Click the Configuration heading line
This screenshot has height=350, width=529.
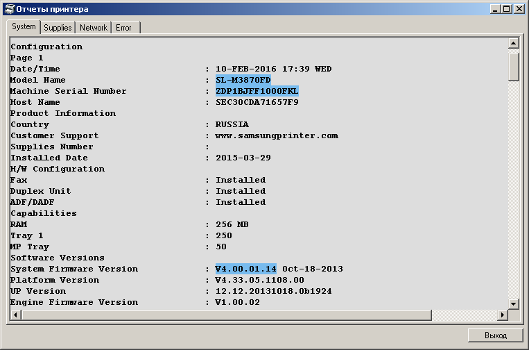click(46, 47)
